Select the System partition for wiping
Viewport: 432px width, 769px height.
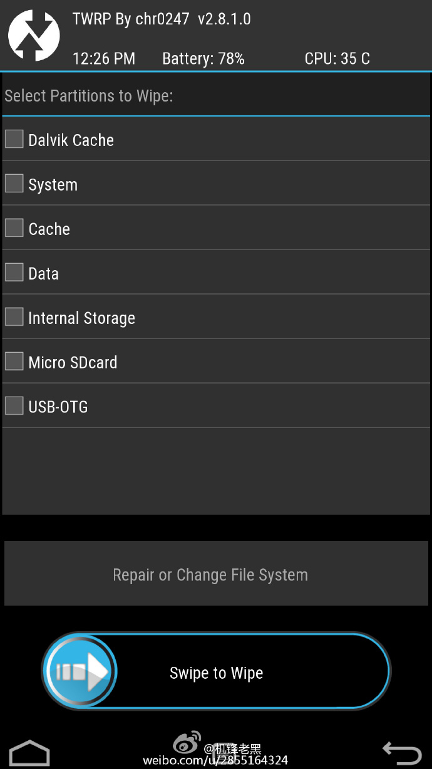(14, 183)
